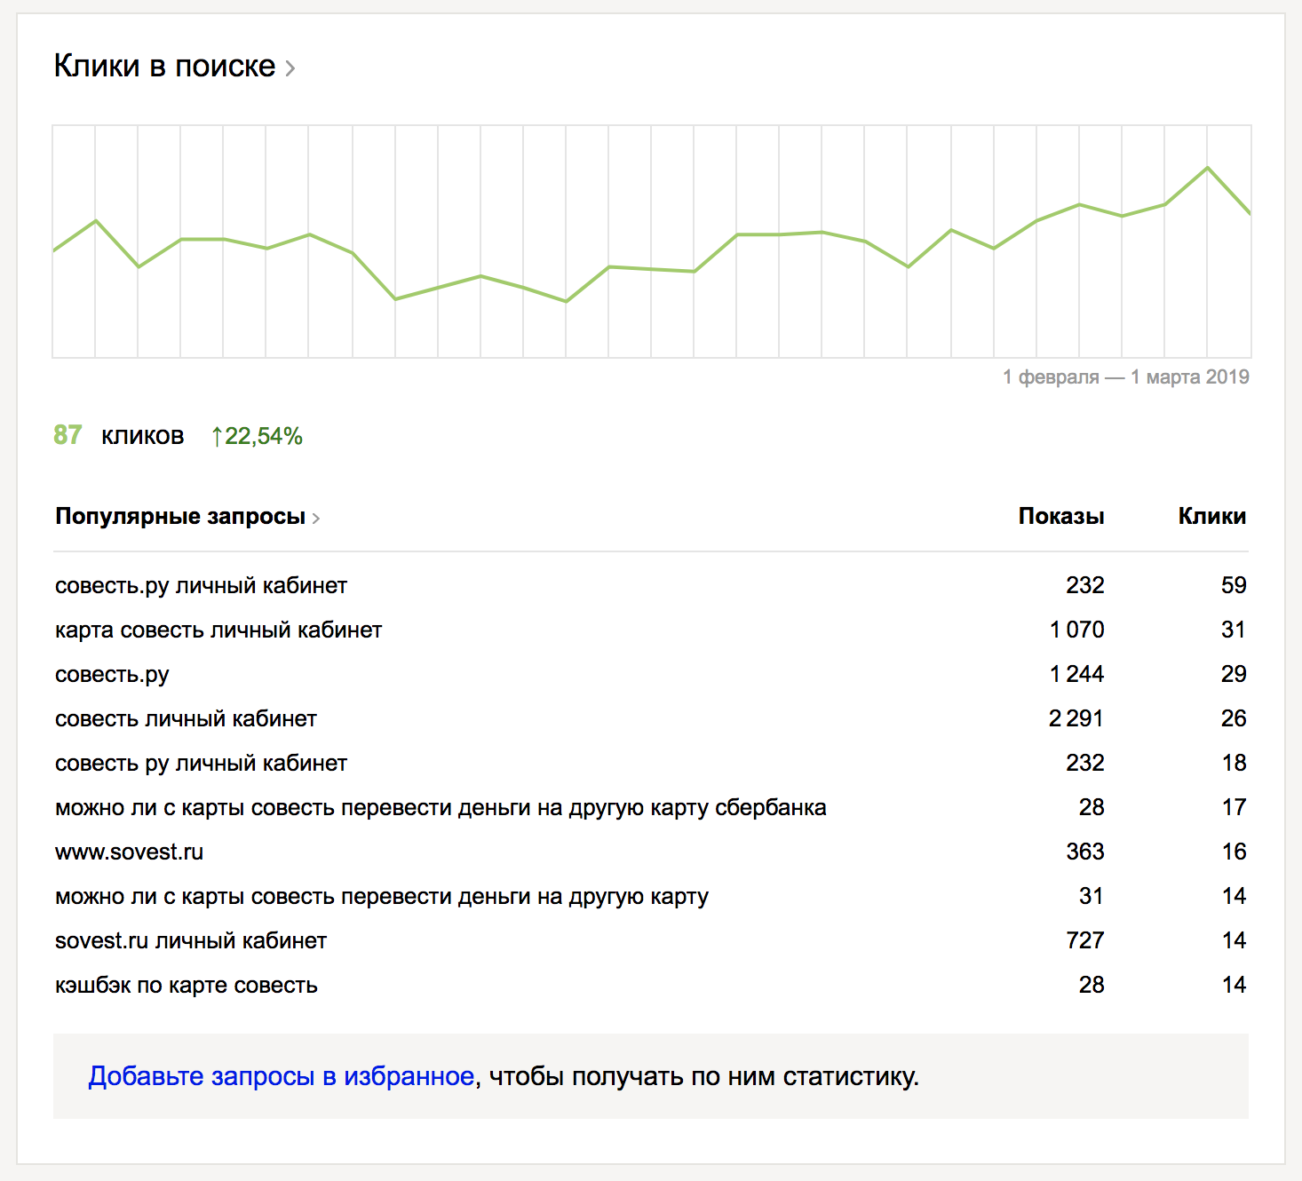Open 'Популярные запросы' full list
Image resolution: width=1302 pixels, height=1181 pixels.
tap(179, 517)
